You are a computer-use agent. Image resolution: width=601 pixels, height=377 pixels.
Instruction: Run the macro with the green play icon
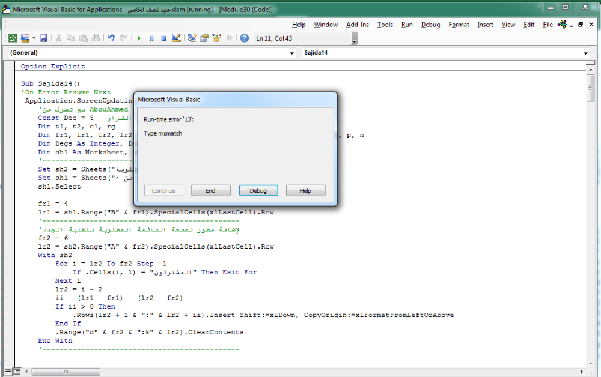click(139, 38)
